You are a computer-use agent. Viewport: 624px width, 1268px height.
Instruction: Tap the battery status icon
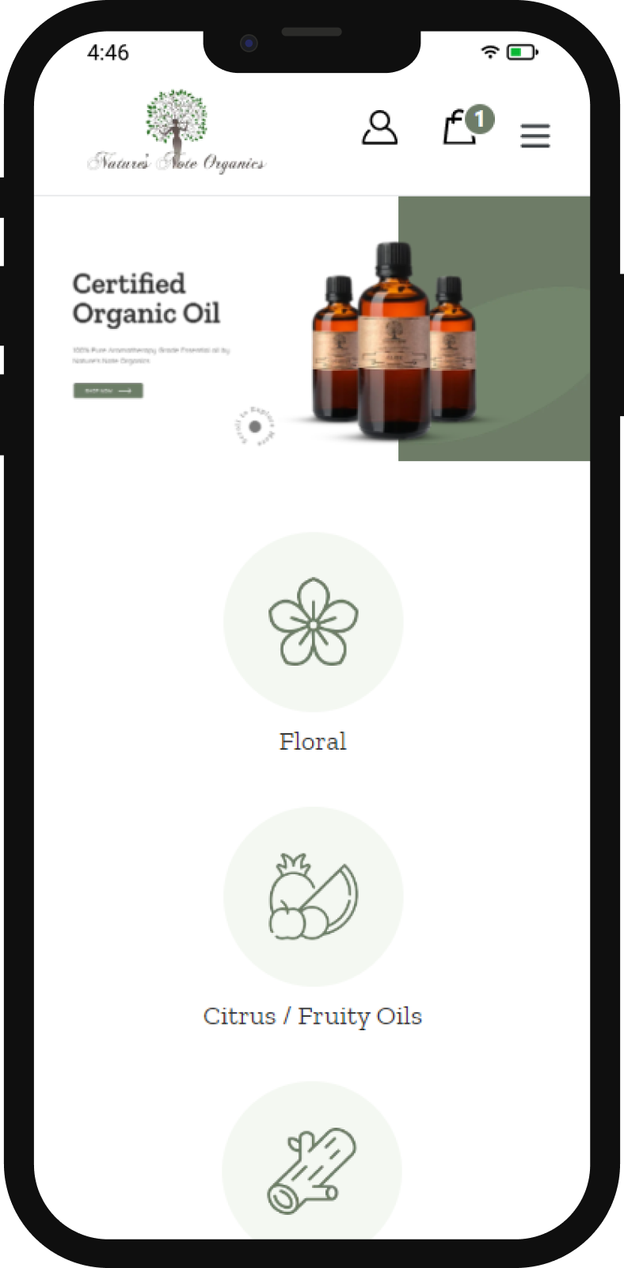522,52
